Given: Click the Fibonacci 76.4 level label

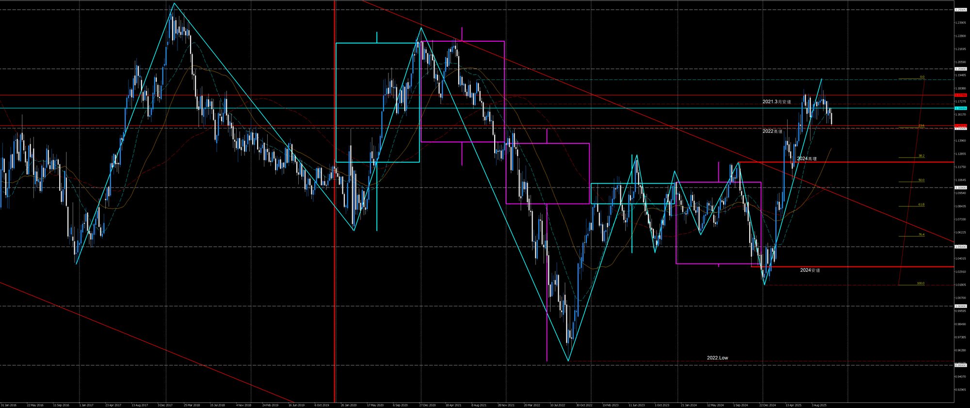Looking at the screenshot, I should (921, 235).
